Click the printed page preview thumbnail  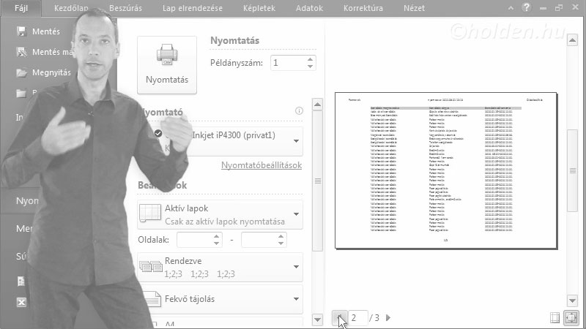[x=446, y=170]
